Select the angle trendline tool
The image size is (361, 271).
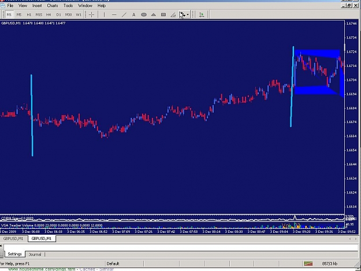[173, 15]
